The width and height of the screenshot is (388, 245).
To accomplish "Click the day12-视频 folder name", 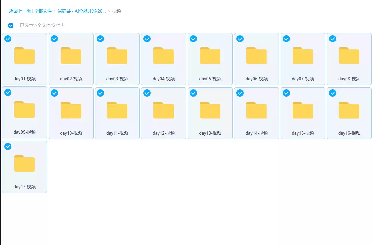I will tap(164, 133).
